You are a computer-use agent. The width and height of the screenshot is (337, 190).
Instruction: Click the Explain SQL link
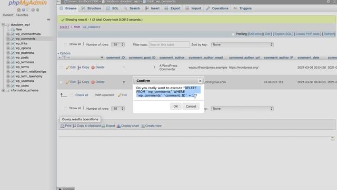[x=283, y=34]
